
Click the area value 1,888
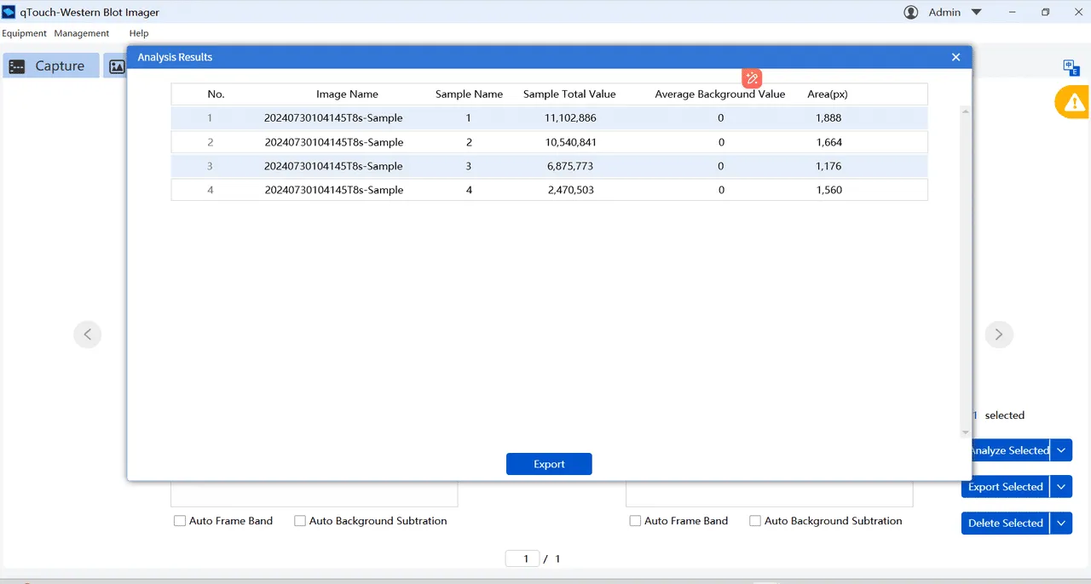[828, 118]
